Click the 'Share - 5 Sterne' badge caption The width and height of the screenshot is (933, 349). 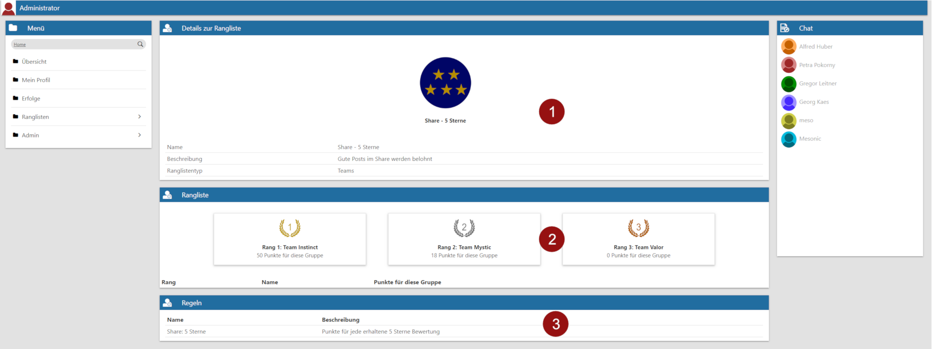[x=445, y=121]
